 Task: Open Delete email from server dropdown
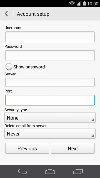[50, 133]
